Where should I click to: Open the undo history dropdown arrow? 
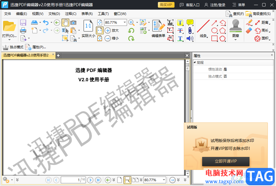pos(51,23)
